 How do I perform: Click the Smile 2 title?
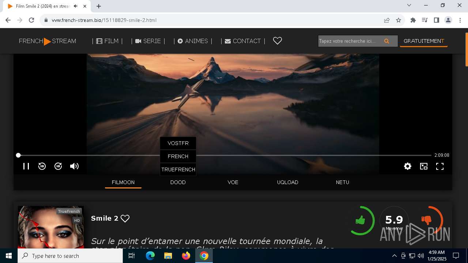(x=105, y=218)
